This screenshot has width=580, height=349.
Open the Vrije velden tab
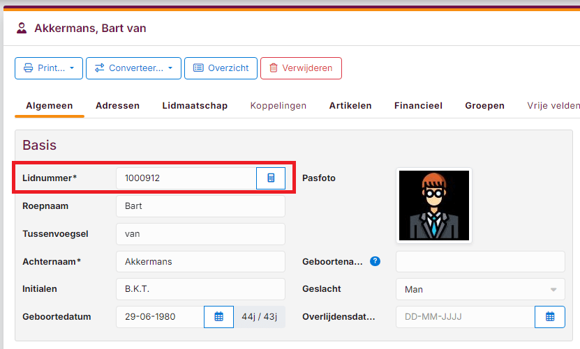(x=553, y=106)
